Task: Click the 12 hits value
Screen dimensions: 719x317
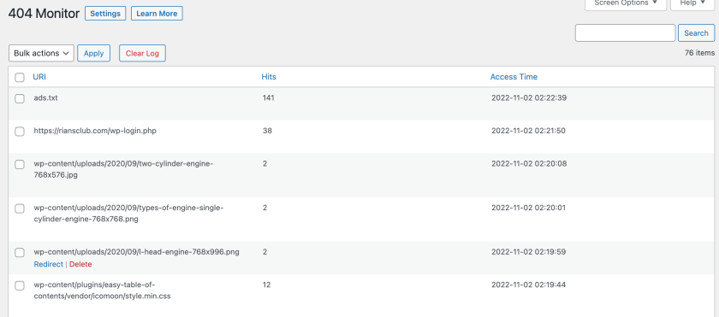Action: tap(266, 285)
